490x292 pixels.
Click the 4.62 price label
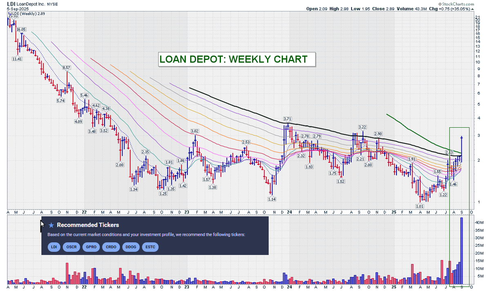96,105
